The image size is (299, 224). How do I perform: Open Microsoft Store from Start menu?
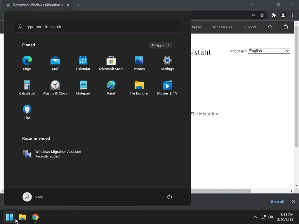111,63
